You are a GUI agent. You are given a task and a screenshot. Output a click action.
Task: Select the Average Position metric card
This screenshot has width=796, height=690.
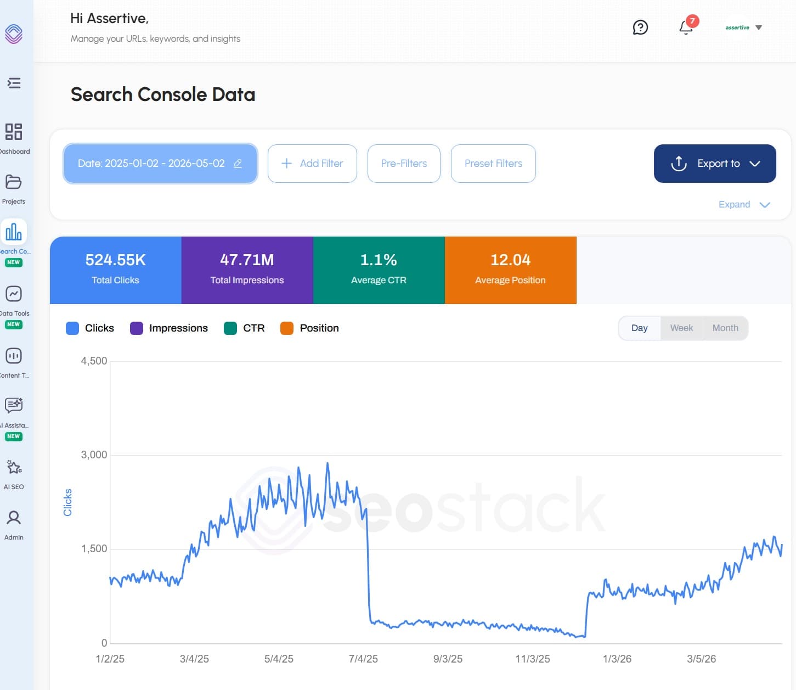pyautogui.click(x=511, y=270)
